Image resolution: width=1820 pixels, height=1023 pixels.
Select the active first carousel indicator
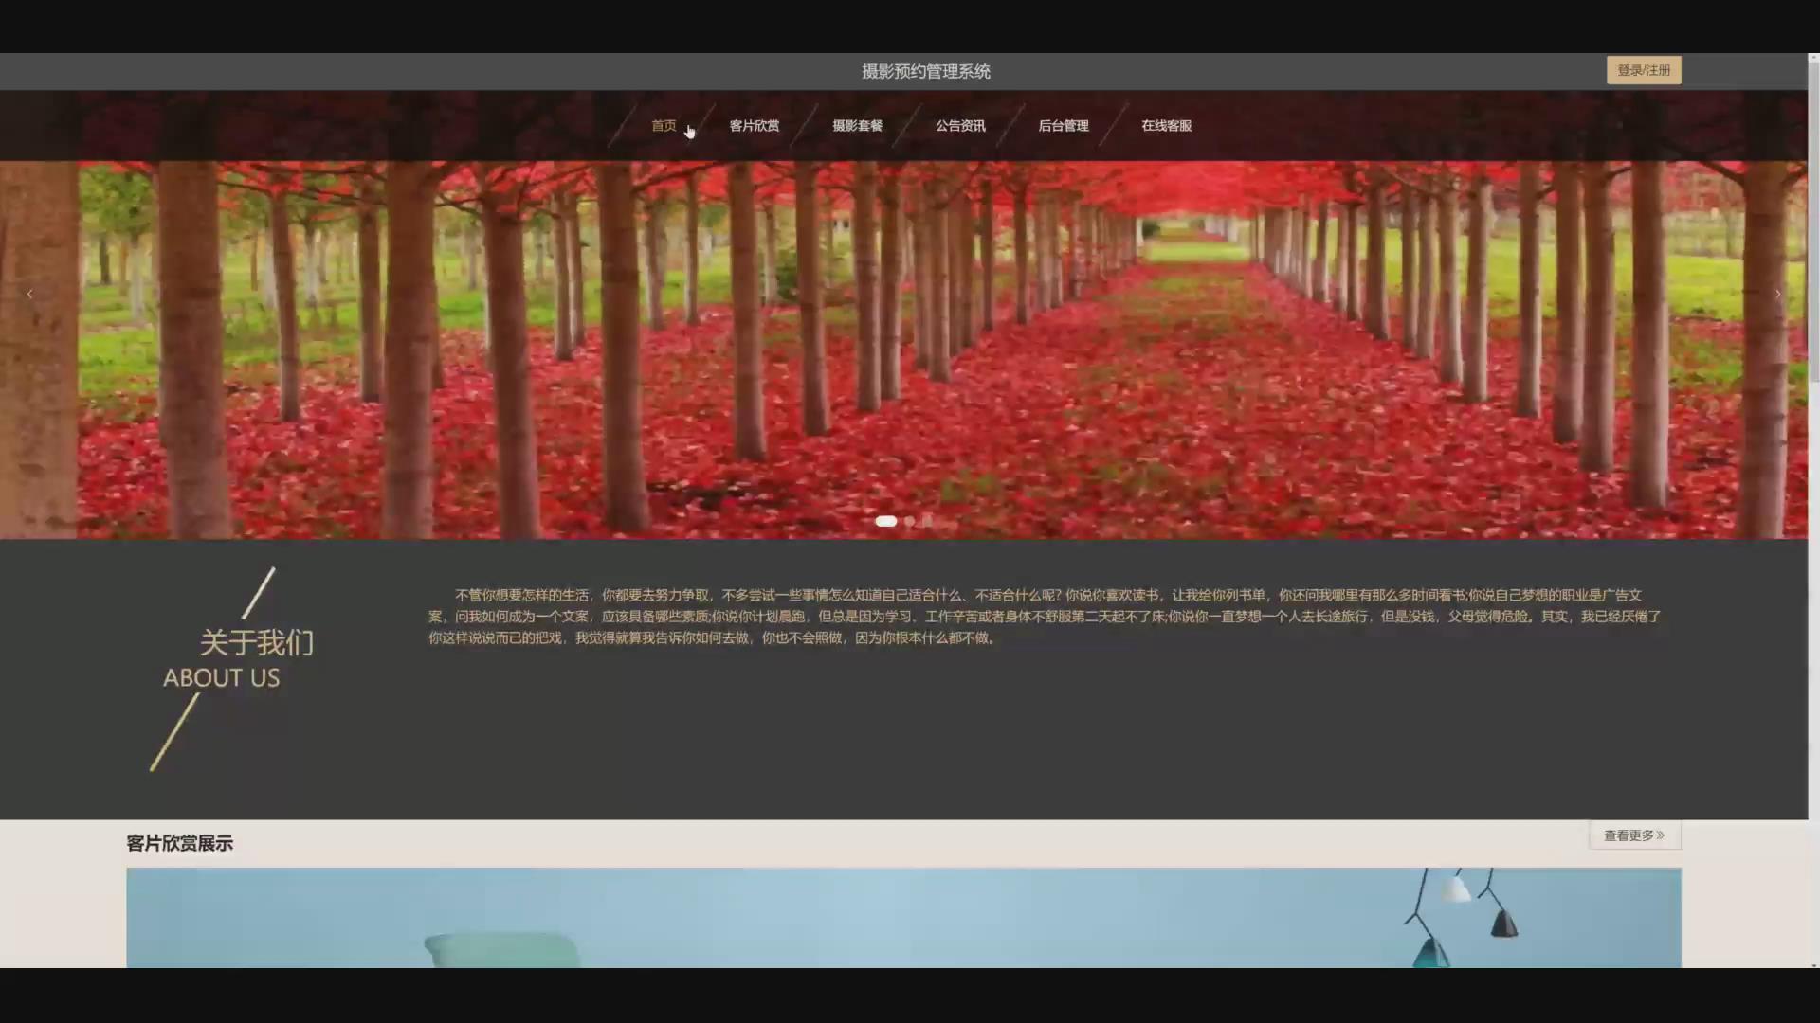click(885, 521)
